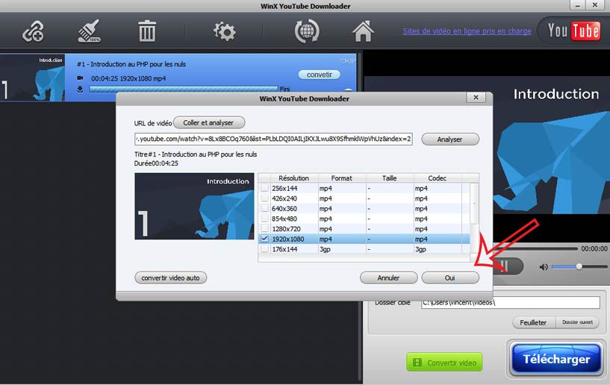Click the Annuler button
This screenshot has width=610, height=385.
tap(389, 278)
